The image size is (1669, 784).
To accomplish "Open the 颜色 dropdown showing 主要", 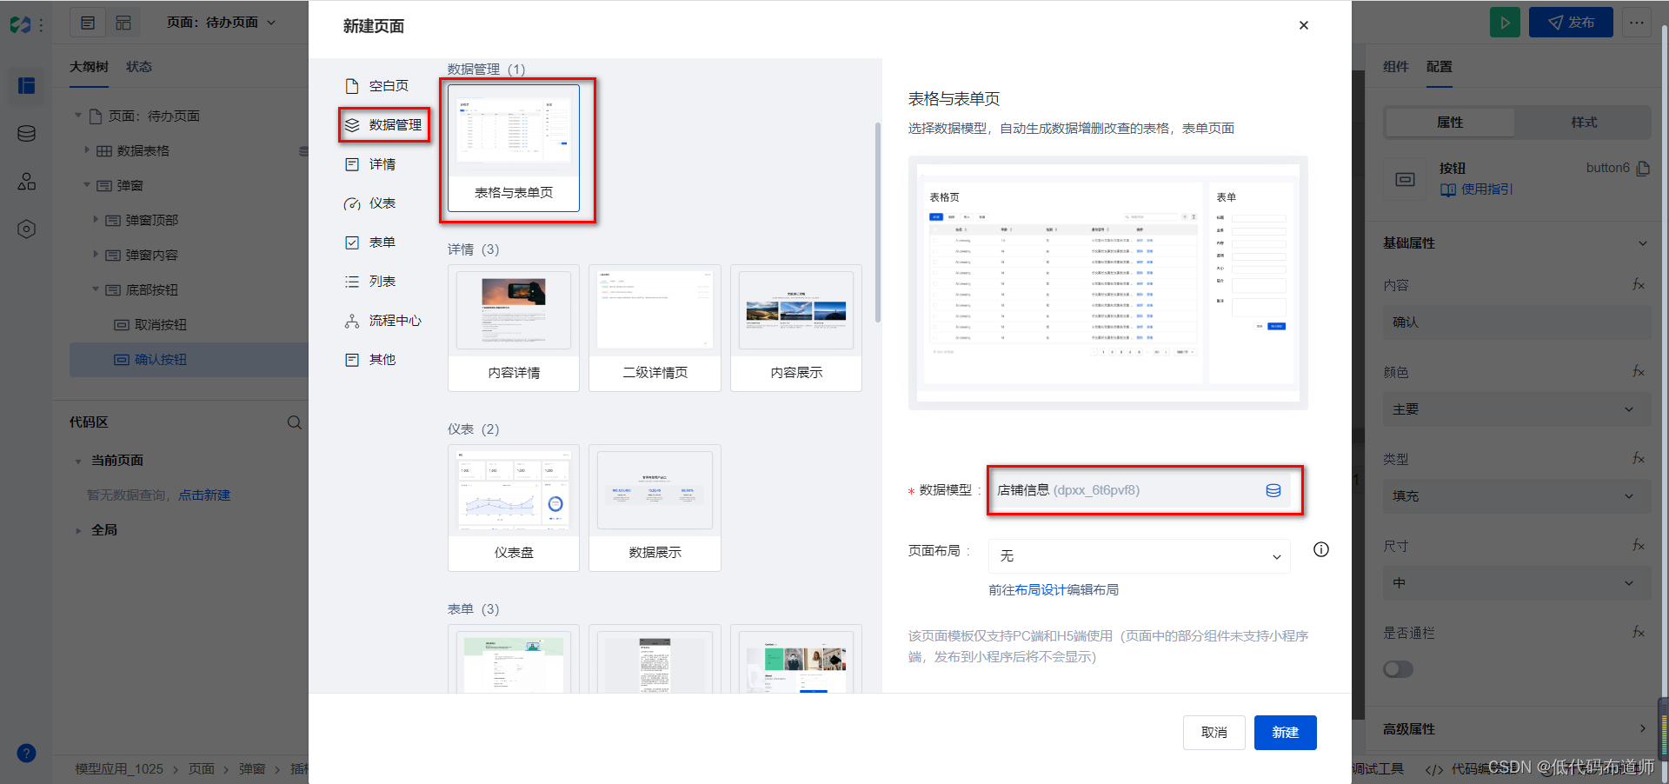I will (1517, 409).
